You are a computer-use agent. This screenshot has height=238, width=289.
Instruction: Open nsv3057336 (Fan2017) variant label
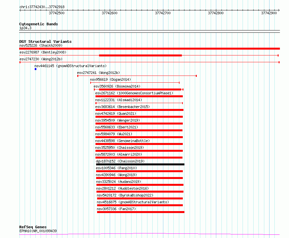pyautogui.click(x=116, y=209)
